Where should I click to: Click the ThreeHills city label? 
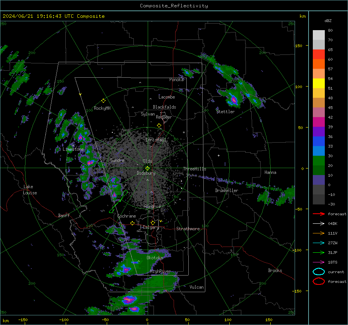pos(194,169)
